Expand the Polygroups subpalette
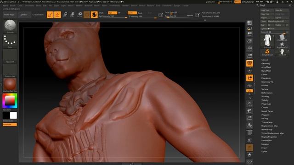 coord(266,104)
